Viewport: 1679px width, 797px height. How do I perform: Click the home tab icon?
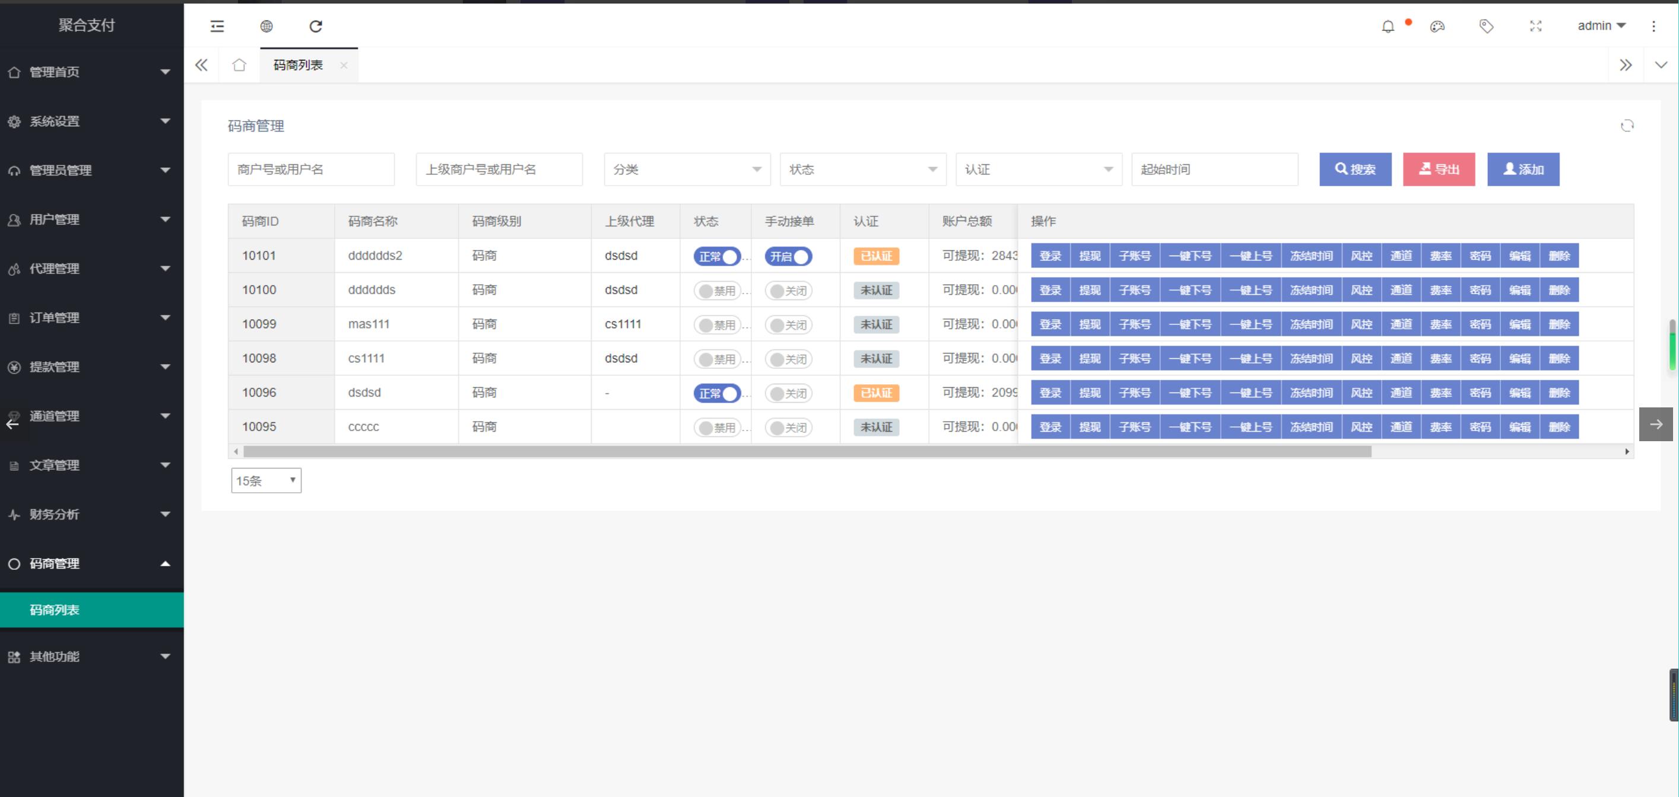[239, 65]
